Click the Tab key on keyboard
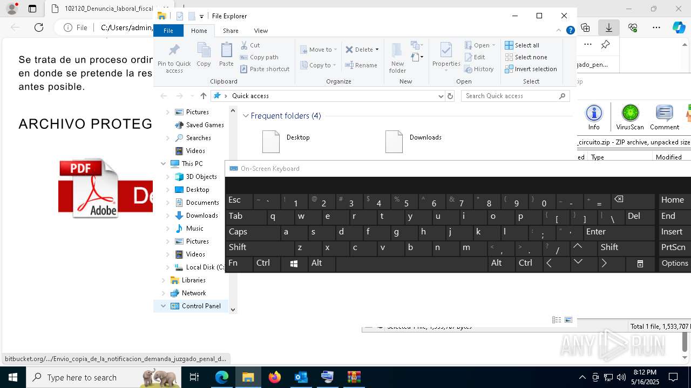Screen dimensions: 691x388 coord(246,217)
